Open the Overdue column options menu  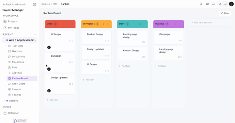[180, 24]
